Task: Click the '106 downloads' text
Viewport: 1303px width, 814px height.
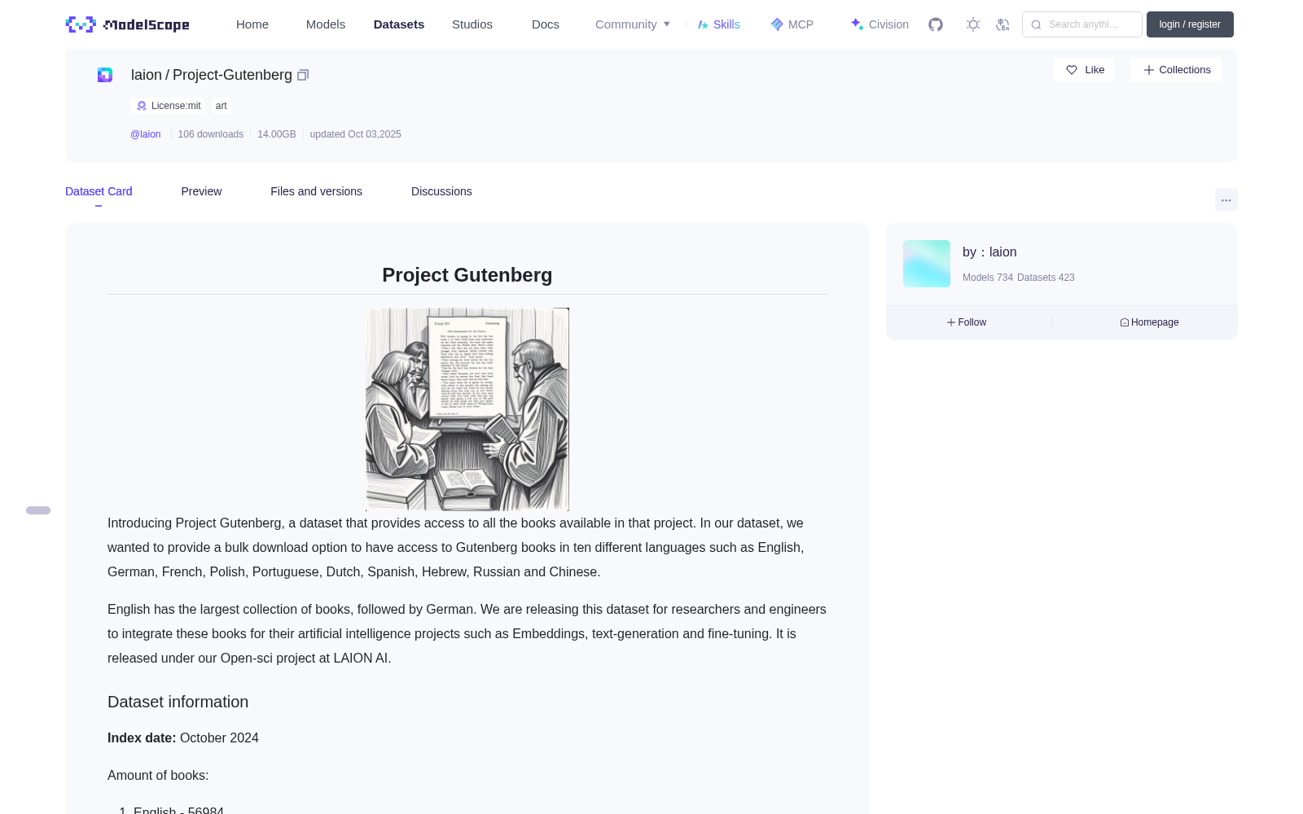Action: coord(211,134)
